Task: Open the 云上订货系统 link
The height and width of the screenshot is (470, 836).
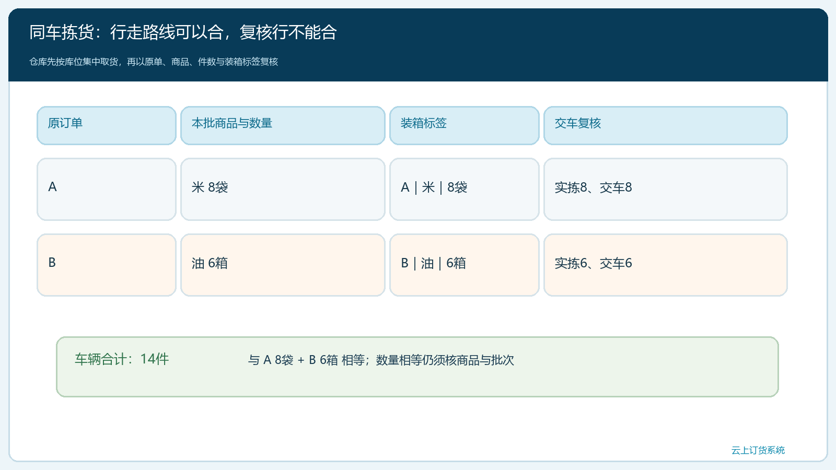Action: pos(758,450)
